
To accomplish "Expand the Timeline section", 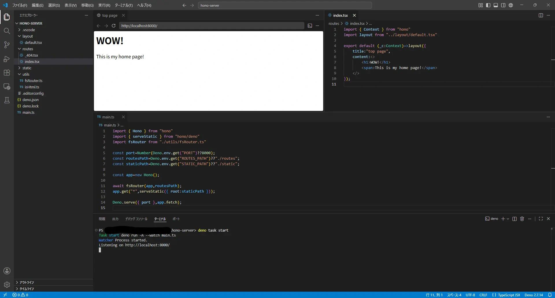I will (27, 289).
